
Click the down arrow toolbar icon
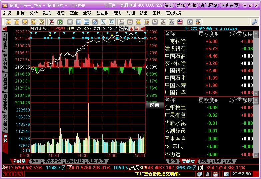pos(25,22)
